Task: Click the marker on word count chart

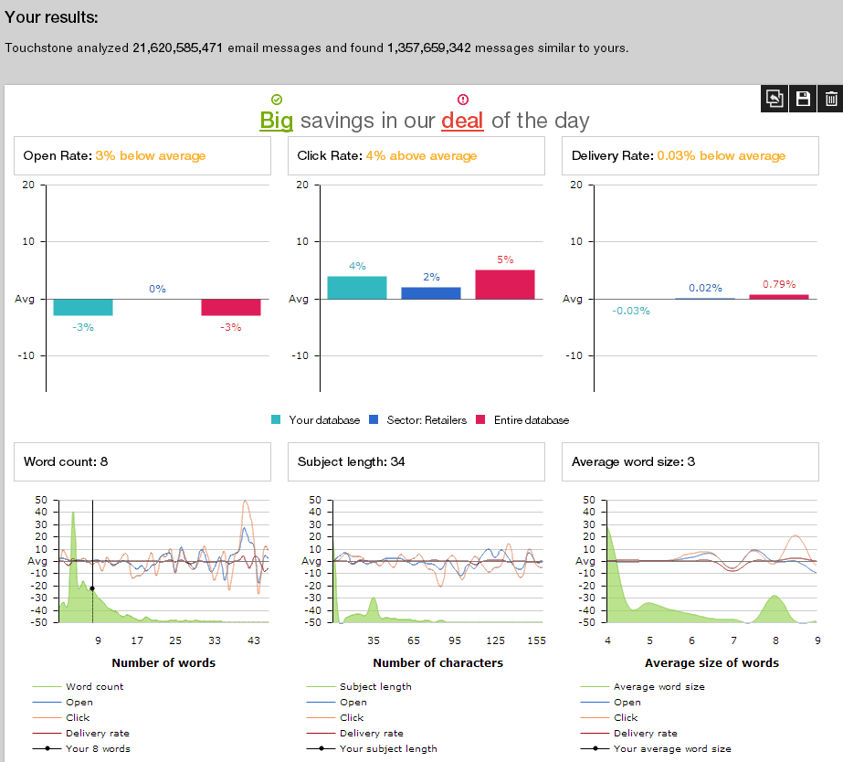Action: click(x=92, y=588)
